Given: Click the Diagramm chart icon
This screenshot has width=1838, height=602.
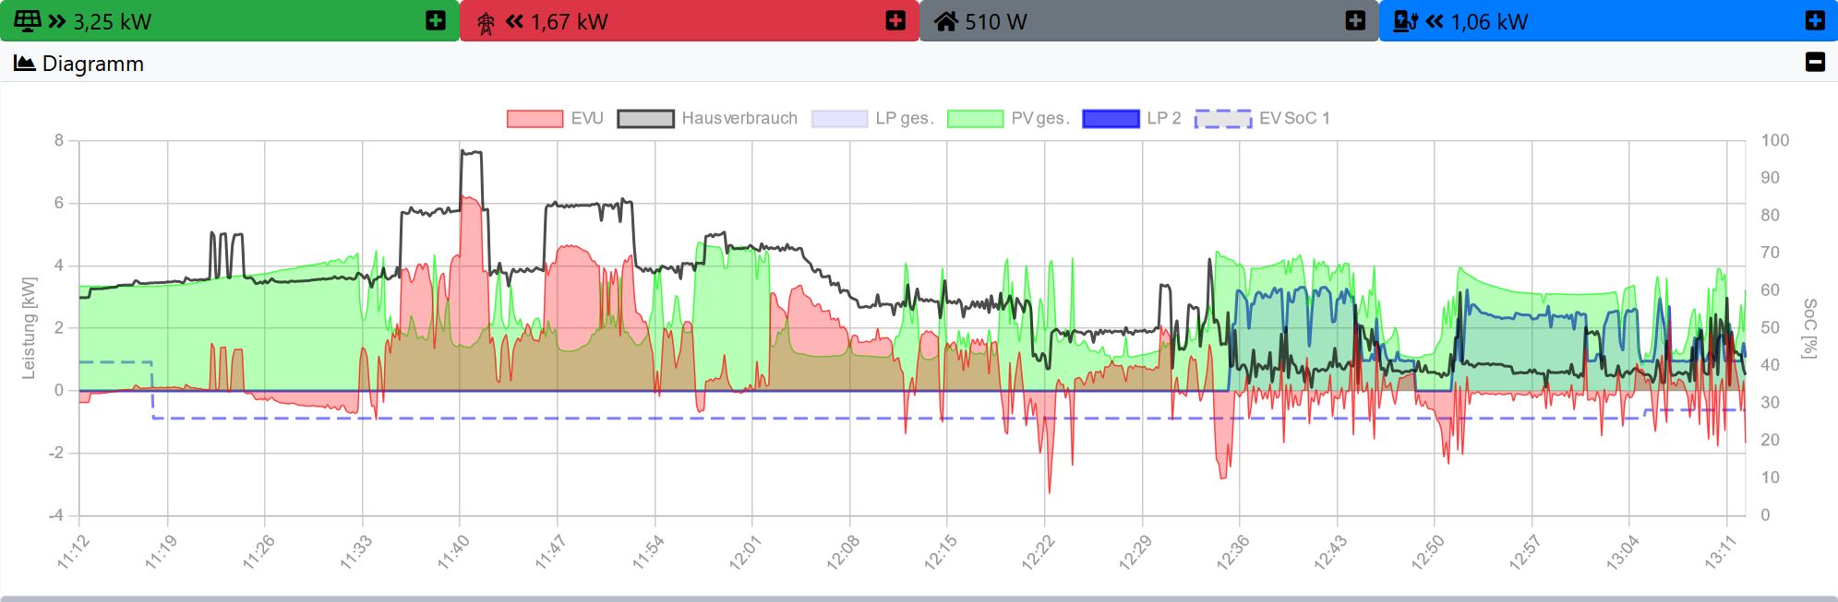Looking at the screenshot, I should 25,63.
